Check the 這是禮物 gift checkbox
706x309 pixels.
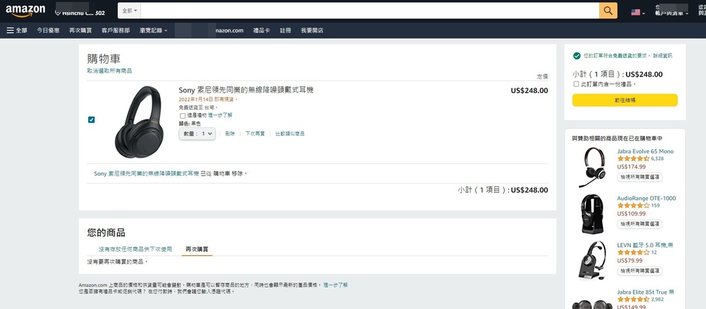(182, 116)
